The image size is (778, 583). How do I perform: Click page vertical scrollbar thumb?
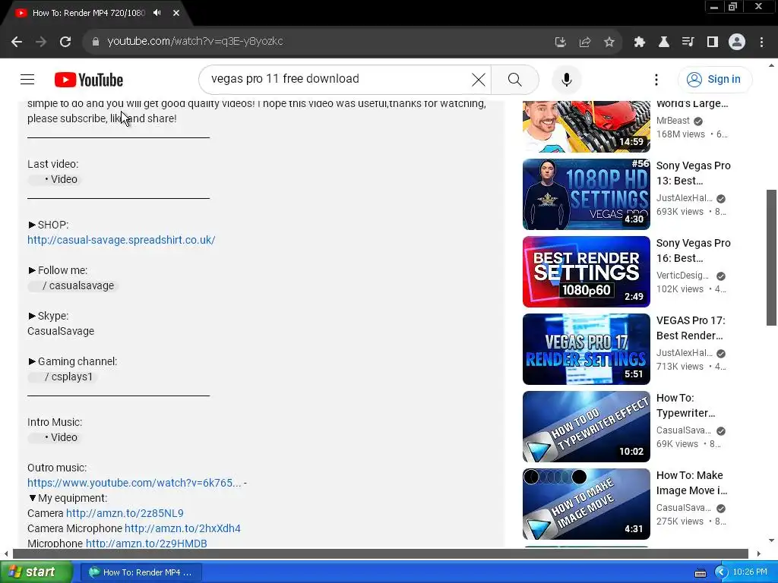tap(771, 257)
